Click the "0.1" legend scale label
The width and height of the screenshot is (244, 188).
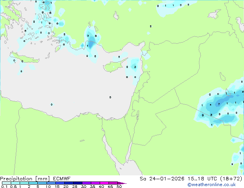(x=4, y=186)
